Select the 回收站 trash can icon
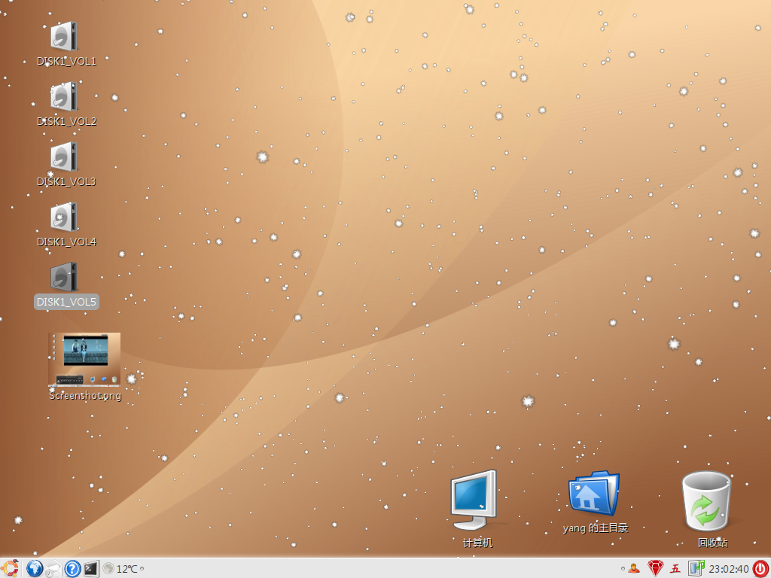This screenshot has width=771, height=578. tap(706, 500)
